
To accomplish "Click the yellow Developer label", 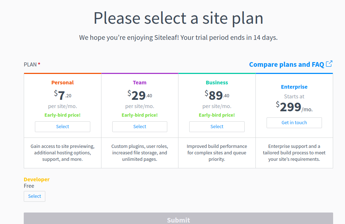I will (x=37, y=179).
